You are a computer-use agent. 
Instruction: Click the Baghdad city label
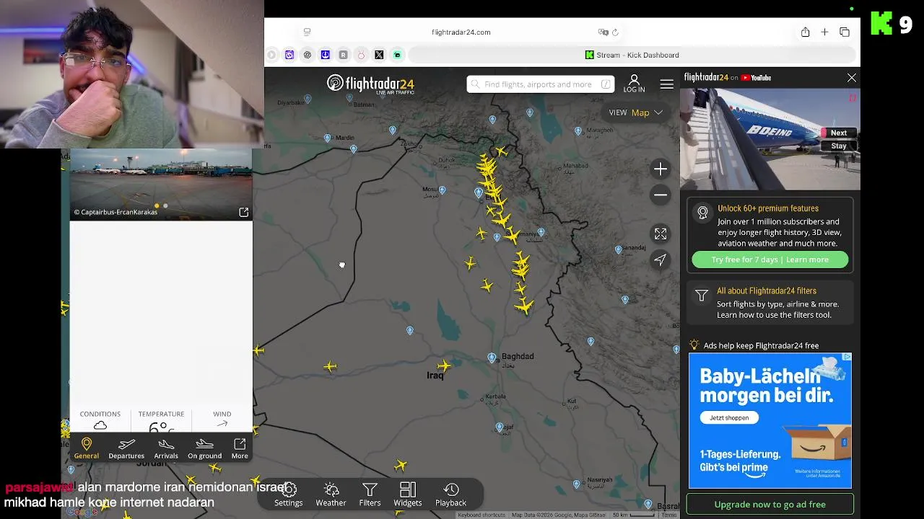(x=518, y=356)
